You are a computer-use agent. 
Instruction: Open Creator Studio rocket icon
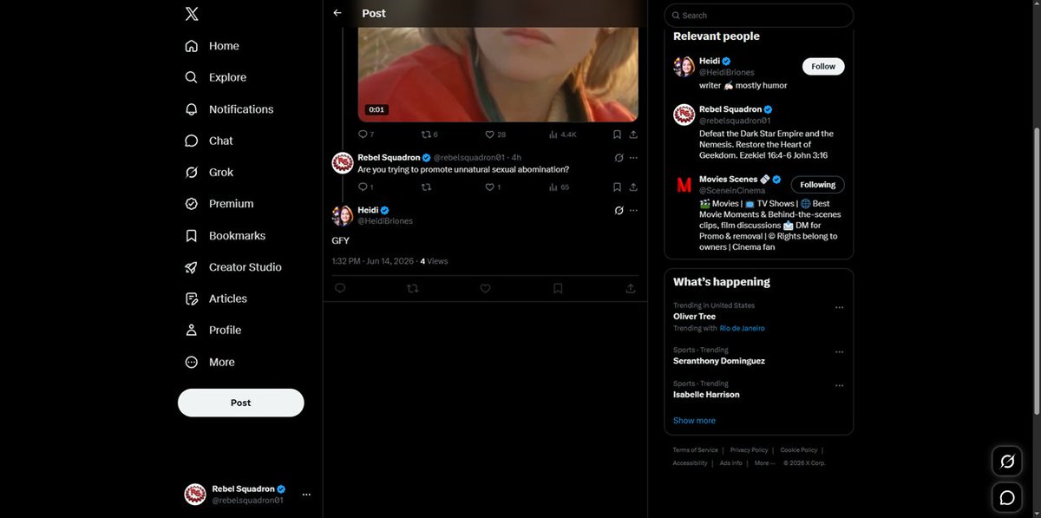pyautogui.click(x=192, y=267)
